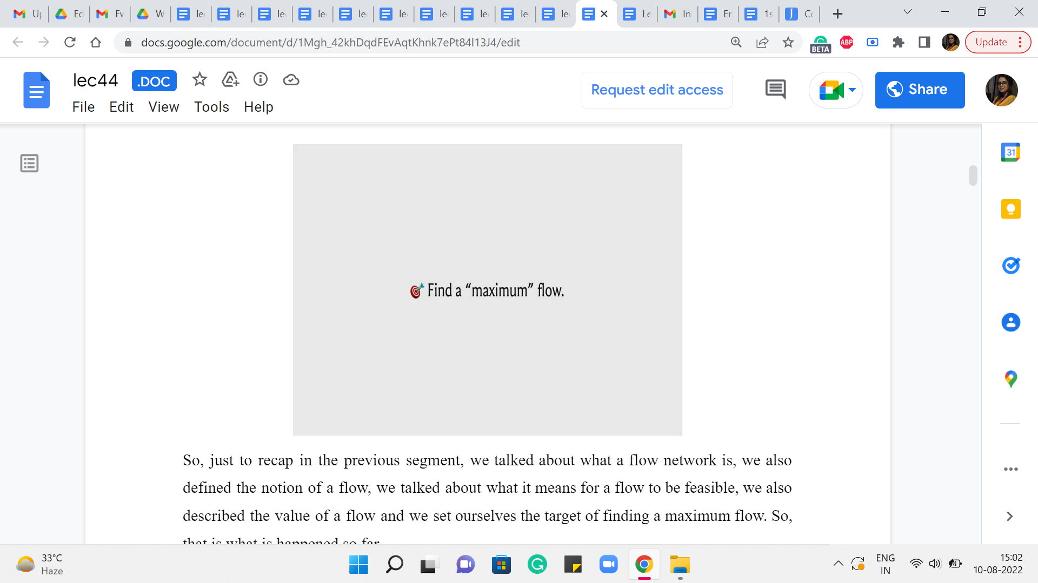
Task: Click the cloud document status icon
Action: click(291, 80)
